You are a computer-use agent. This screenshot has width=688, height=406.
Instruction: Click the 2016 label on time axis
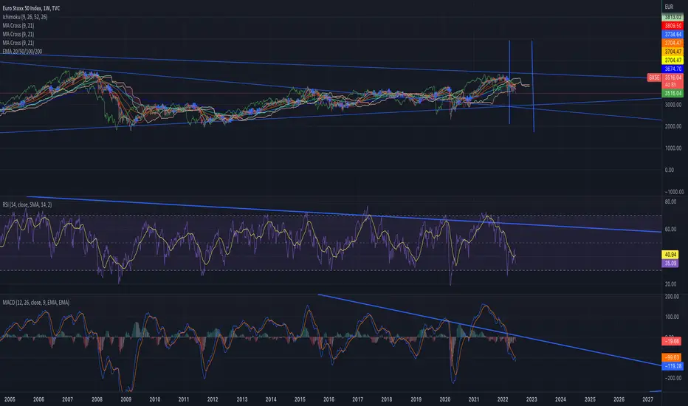pos(329,399)
